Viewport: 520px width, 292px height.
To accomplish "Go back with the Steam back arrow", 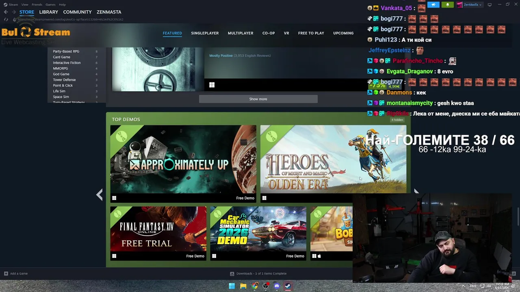I will 6,12.
